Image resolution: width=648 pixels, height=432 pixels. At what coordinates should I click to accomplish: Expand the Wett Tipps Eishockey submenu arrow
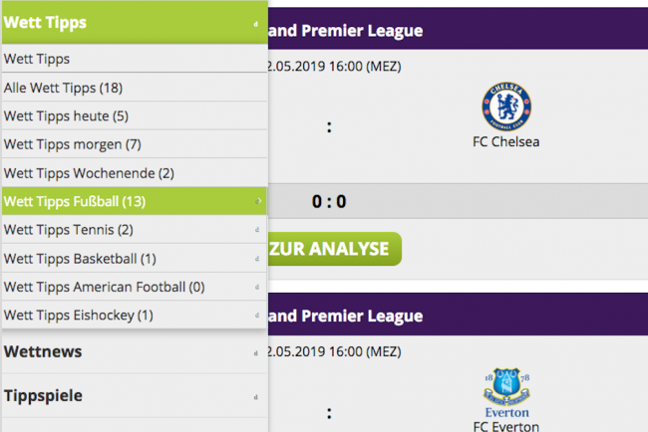(257, 317)
